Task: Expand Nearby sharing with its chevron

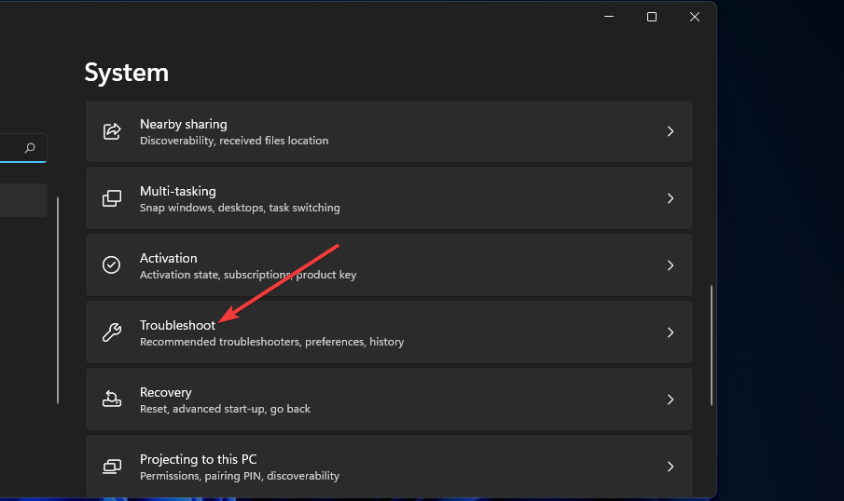Action: pos(670,131)
